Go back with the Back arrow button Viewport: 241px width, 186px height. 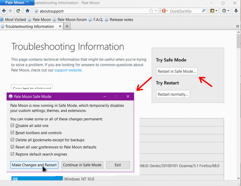4,11
